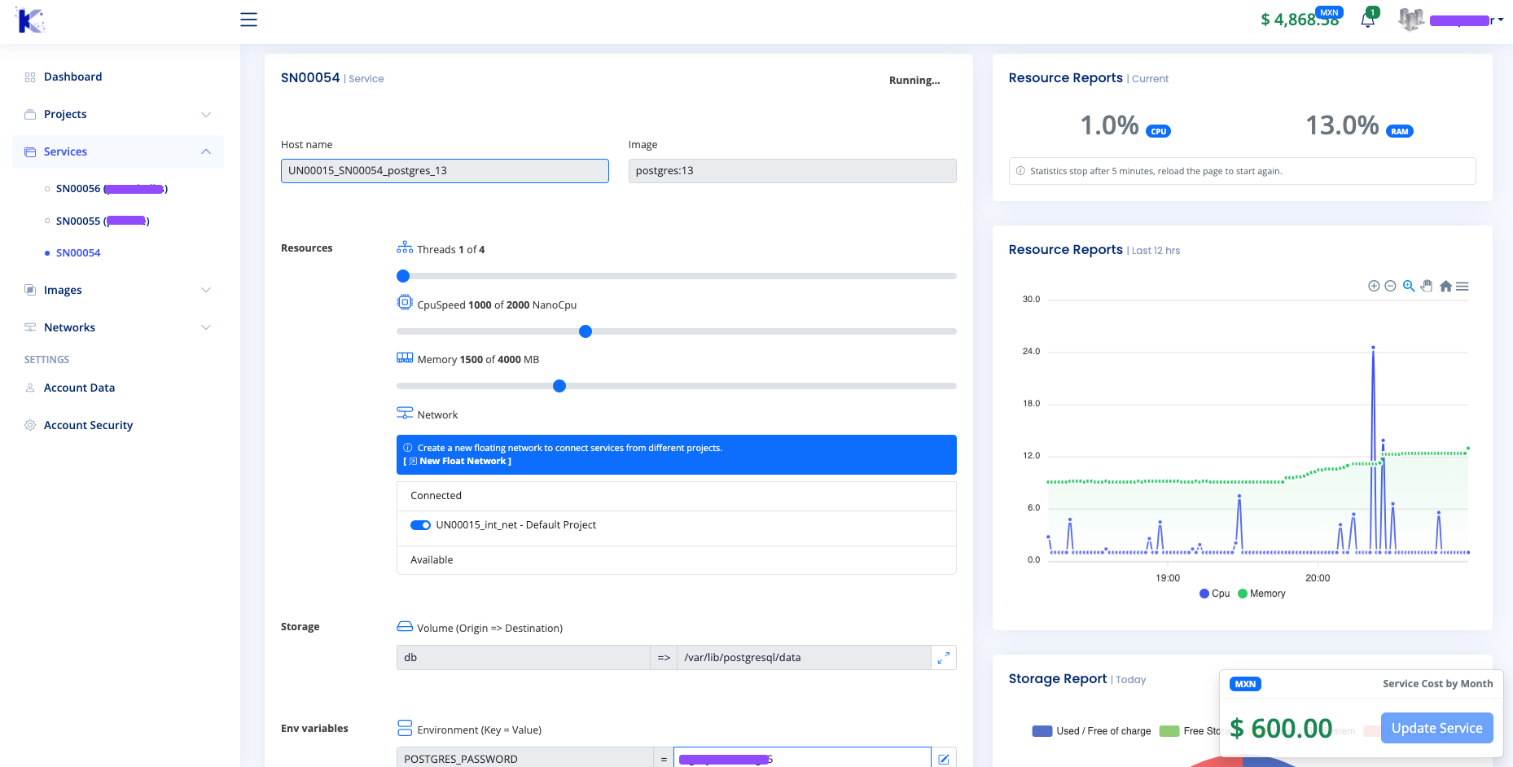Click the chart zoom out icon
The height and width of the screenshot is (767, 1513).
point(1391,286)
